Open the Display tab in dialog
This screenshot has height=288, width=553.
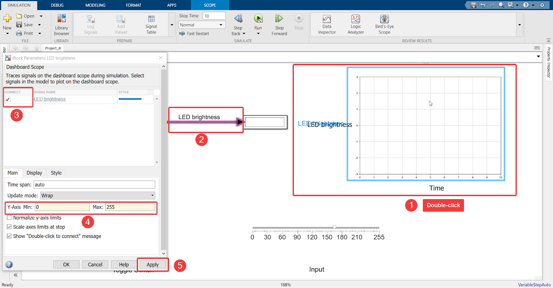[34, 173]
